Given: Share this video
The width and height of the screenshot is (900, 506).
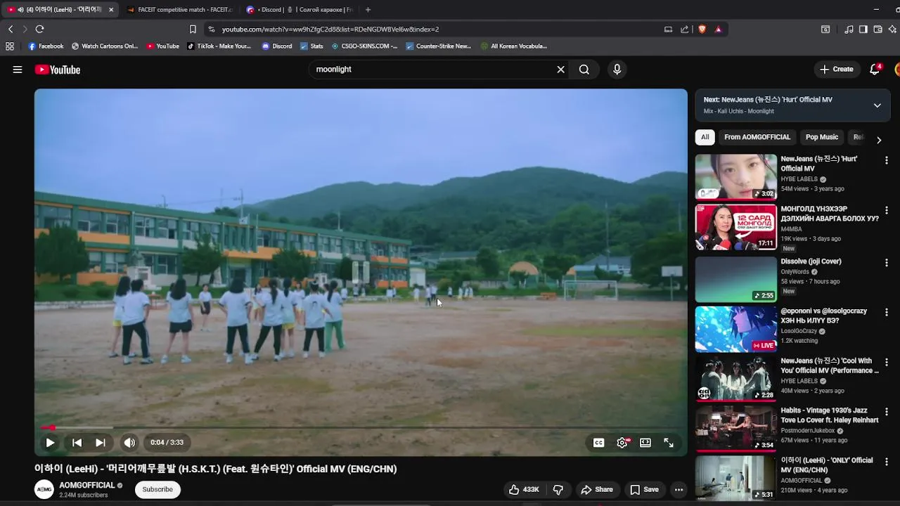Looking at the screenshot, I should click(596, 490).
